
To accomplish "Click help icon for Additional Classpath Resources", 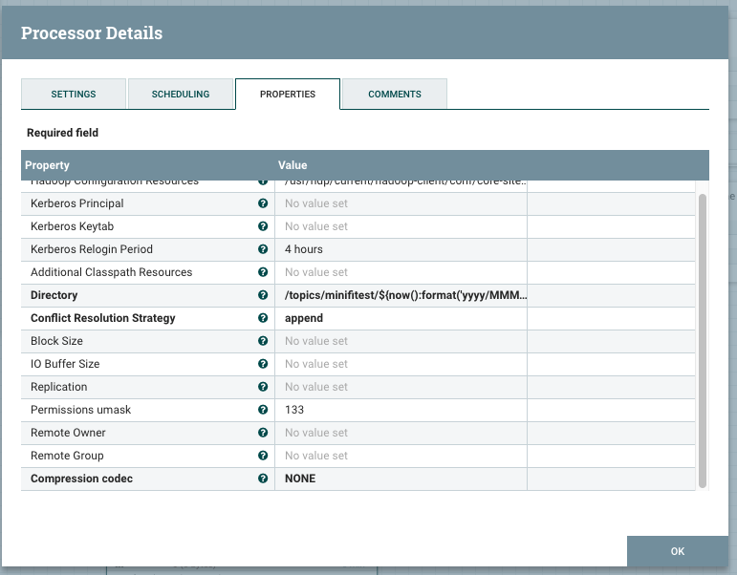I will click(263, 272).
